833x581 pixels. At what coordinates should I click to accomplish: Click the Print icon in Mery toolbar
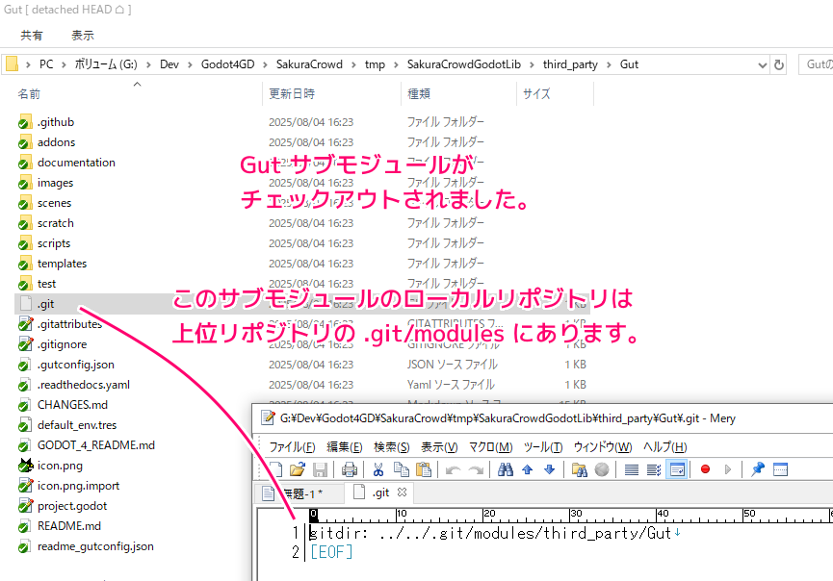click(350, 469)
